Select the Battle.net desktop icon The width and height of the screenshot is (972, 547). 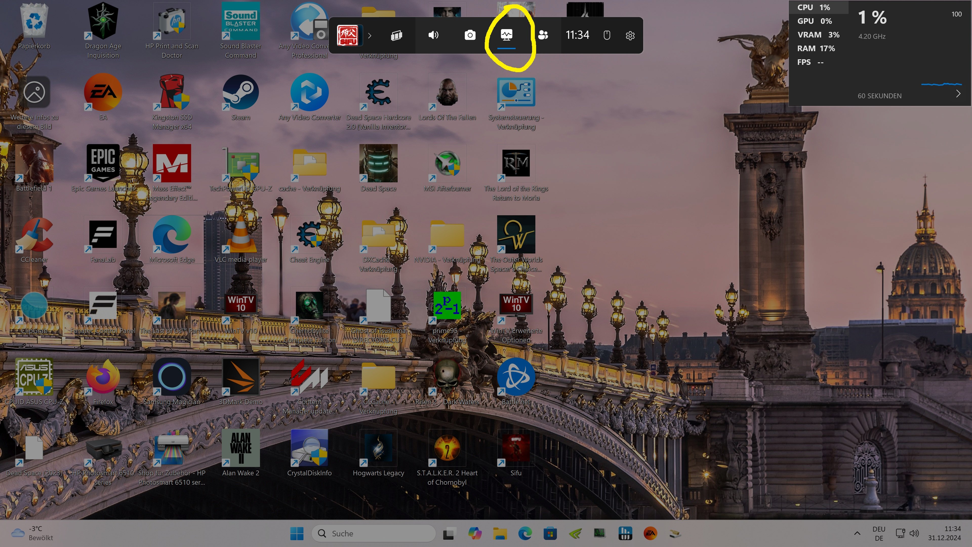pyautogui.click(x=516, y=382)
